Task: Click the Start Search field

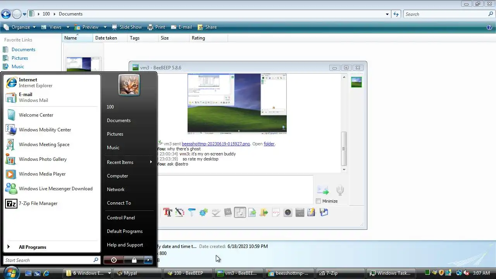Action: (x=48, y=260)
